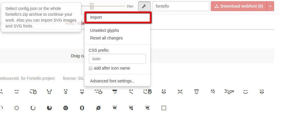Enable 'add after icon name' checkbox
282x123 pixels.
(90, 68)
